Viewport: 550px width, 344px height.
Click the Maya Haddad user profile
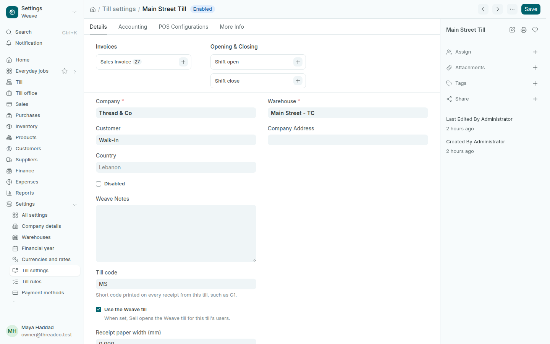coord(42,331)
